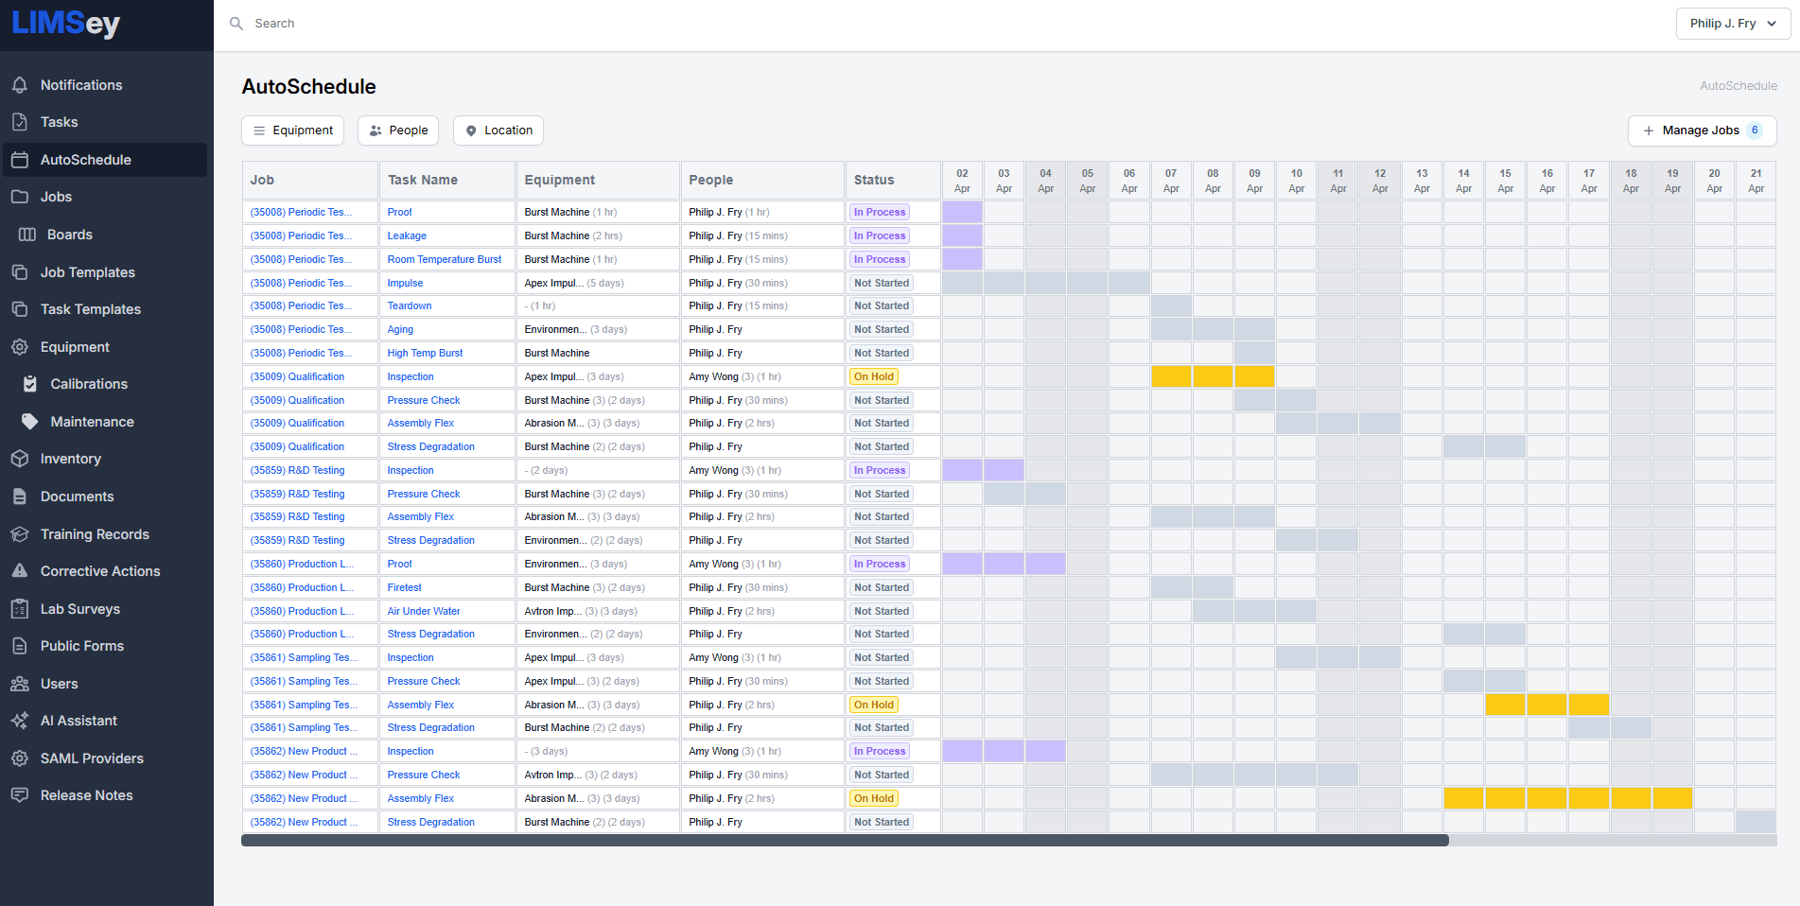Open the Jobs sidebar menu item
Image resolution: width=1800 pixels, height=906 pixels.
56,197
